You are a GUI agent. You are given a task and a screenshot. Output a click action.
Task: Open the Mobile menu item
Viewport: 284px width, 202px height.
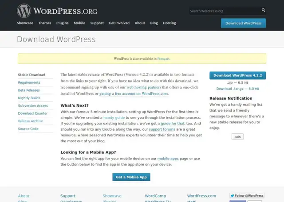79,23
